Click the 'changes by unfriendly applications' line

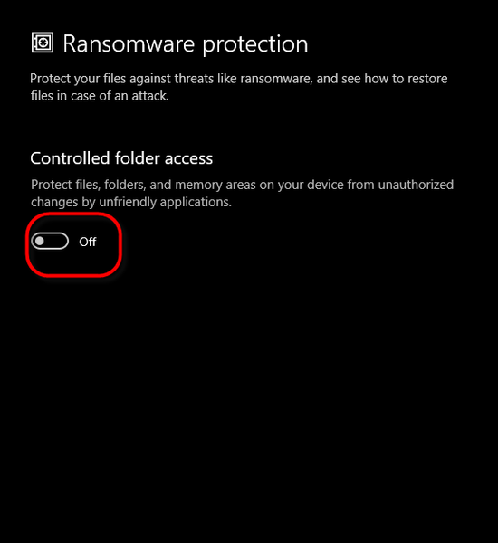coord(131,202)
